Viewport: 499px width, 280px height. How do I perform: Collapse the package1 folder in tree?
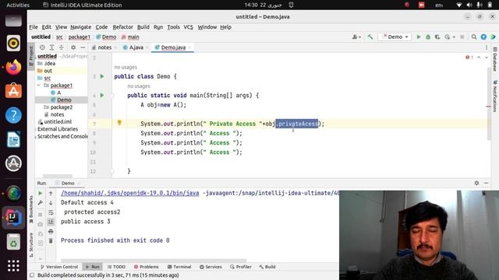(x=39, y=85)
